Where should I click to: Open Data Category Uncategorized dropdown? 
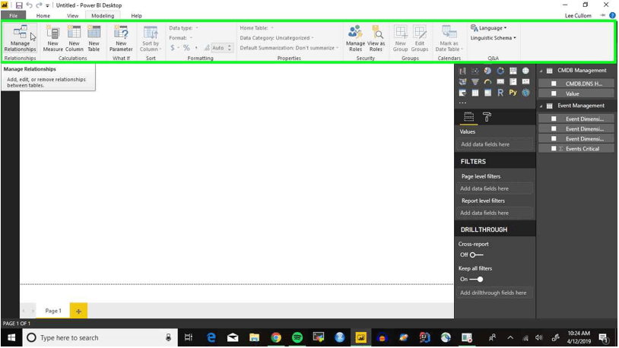tap(277, 38)
